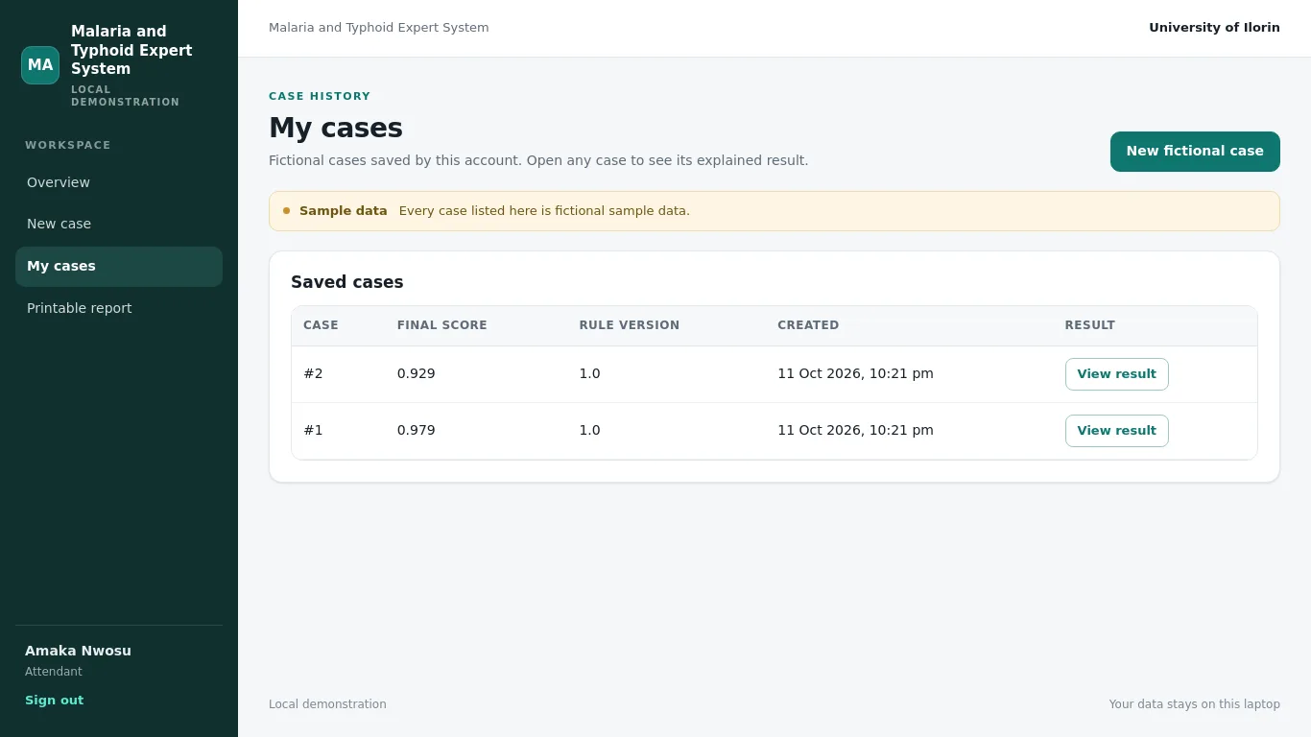
Task: View result for case #1
Action: pyautogui.click(x=1117, y=431)
